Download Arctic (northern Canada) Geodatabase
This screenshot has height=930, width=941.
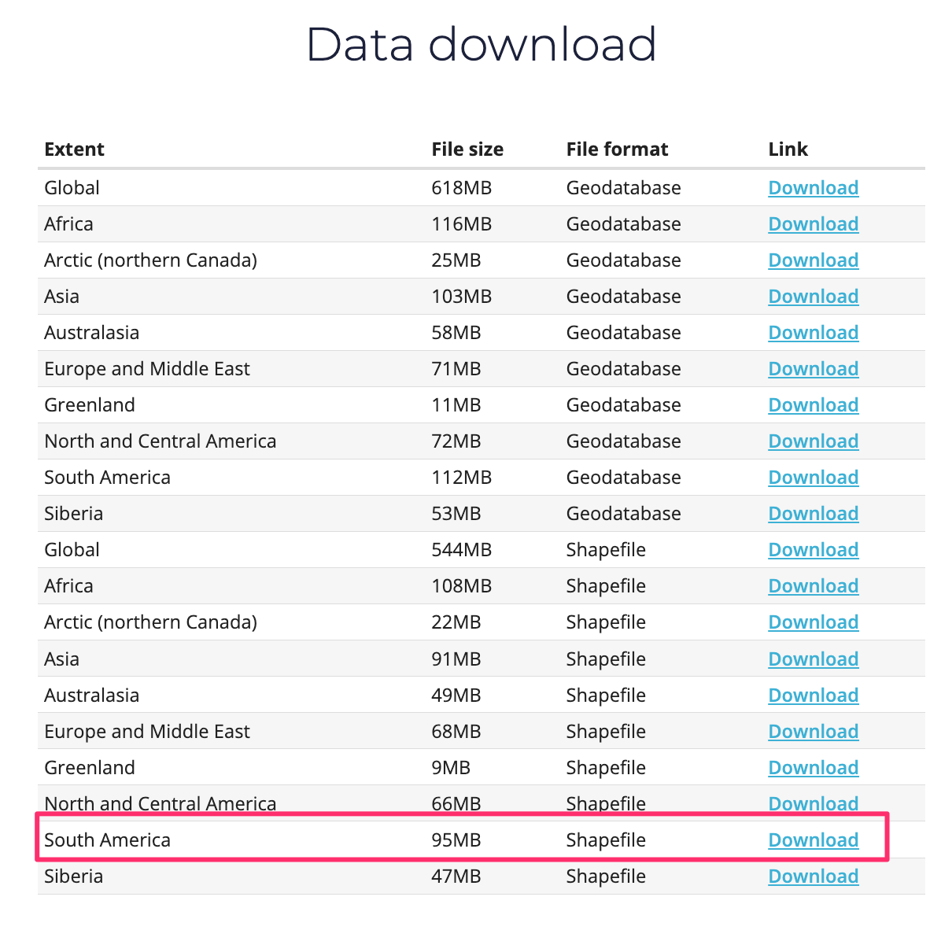coord(813,260)
